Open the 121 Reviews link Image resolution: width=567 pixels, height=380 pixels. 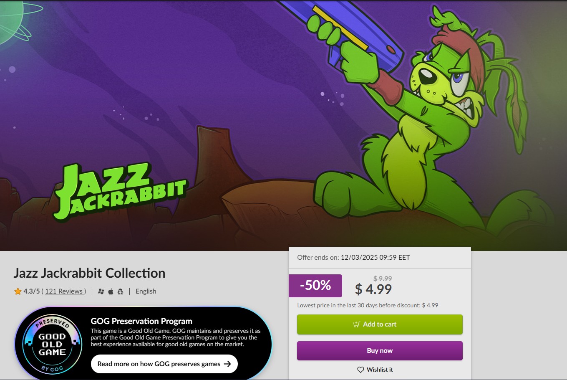click(x=65, y=291)
